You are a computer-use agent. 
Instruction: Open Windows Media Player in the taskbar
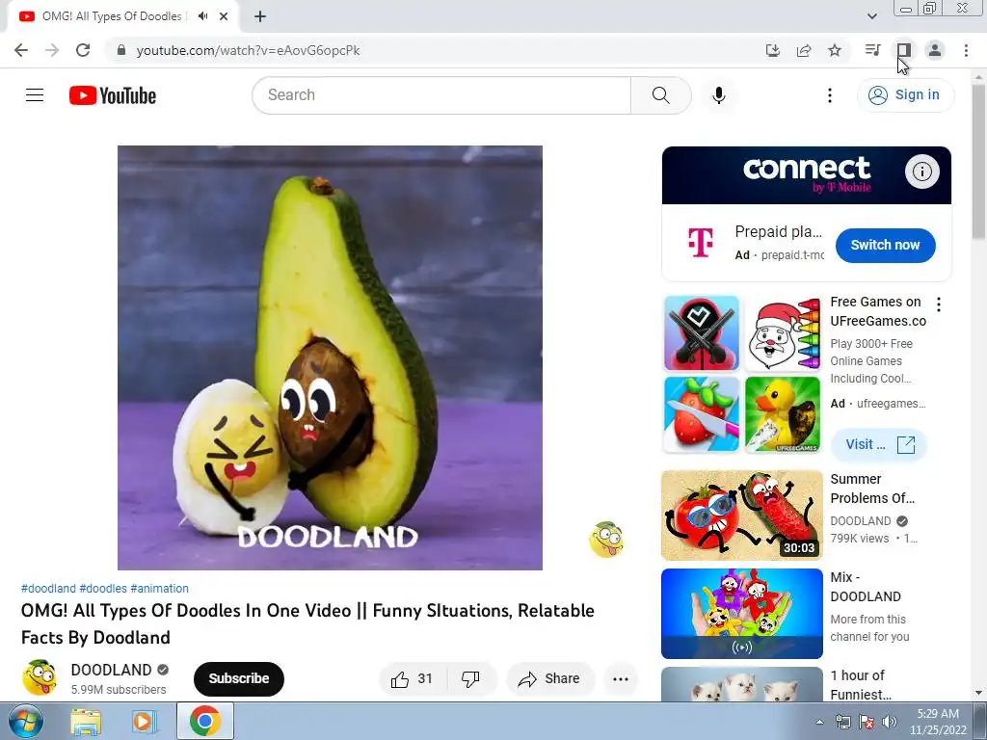[144, 722]
